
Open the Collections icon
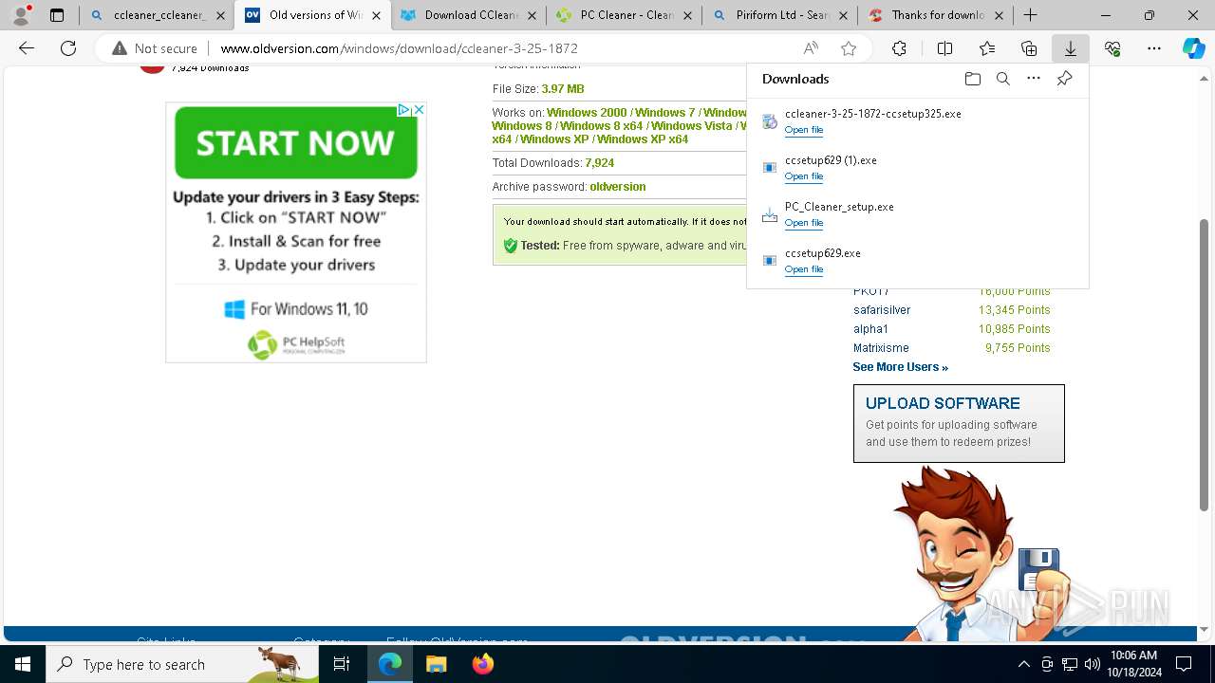click(x=1029, y=48)
